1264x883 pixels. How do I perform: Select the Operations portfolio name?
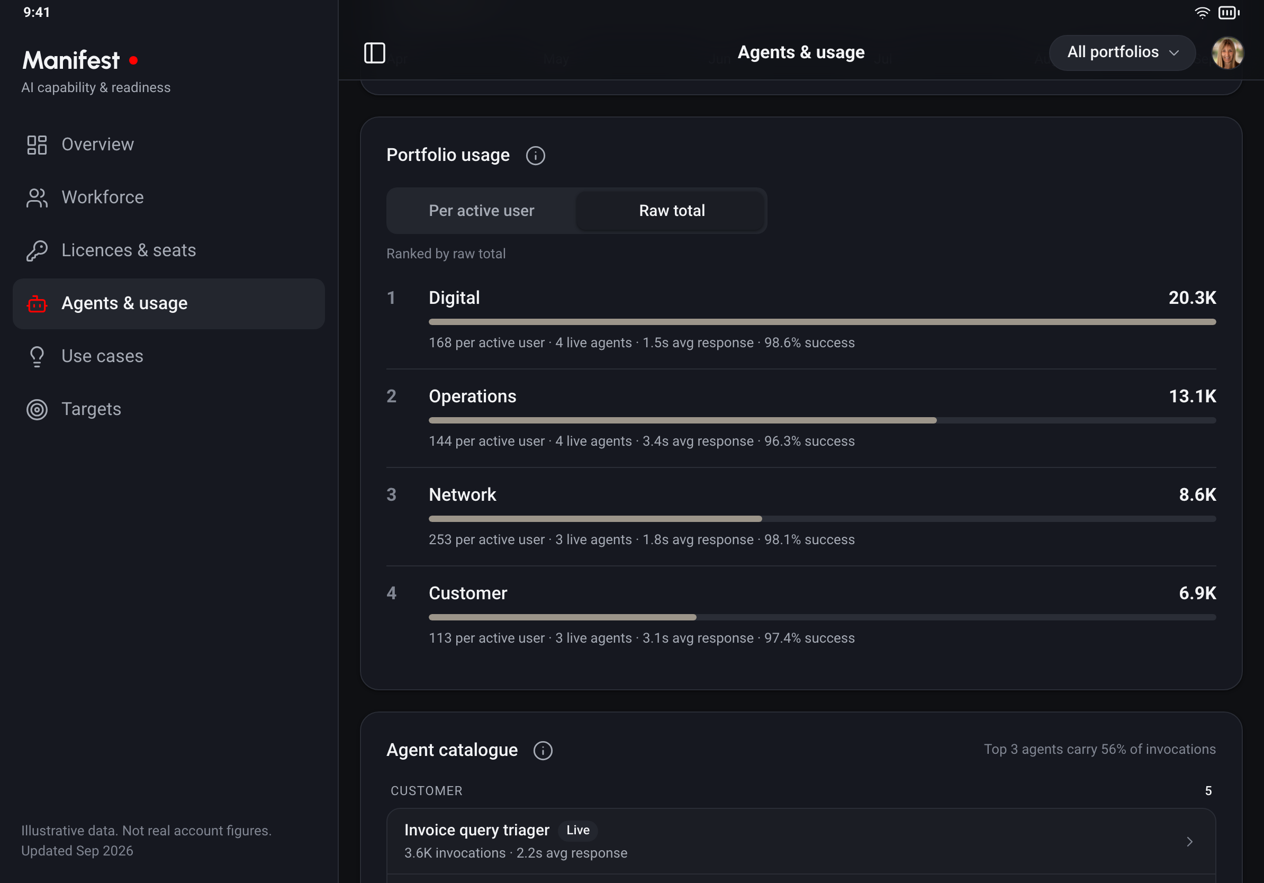[x=472, y=397]
